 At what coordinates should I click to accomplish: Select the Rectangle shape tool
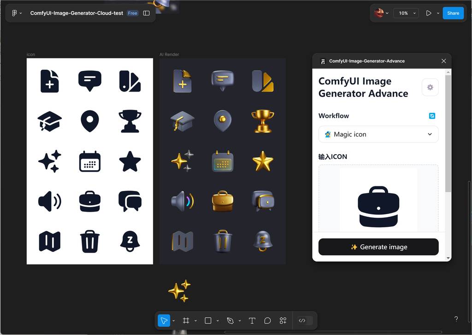pos(208,321)
